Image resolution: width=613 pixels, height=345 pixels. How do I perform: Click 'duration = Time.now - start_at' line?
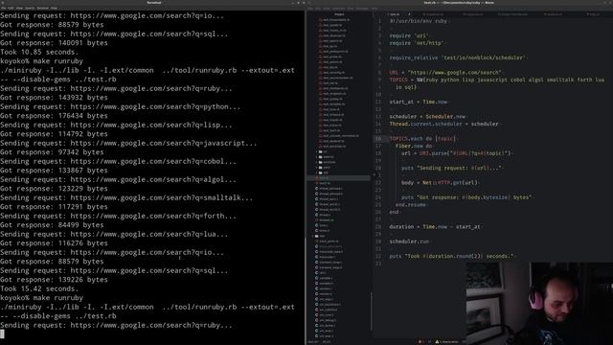pyautogui.click(x=435, y=227)
